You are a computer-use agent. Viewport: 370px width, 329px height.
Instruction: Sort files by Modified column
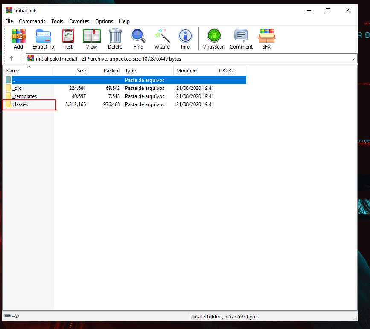(x=186, y=71)
